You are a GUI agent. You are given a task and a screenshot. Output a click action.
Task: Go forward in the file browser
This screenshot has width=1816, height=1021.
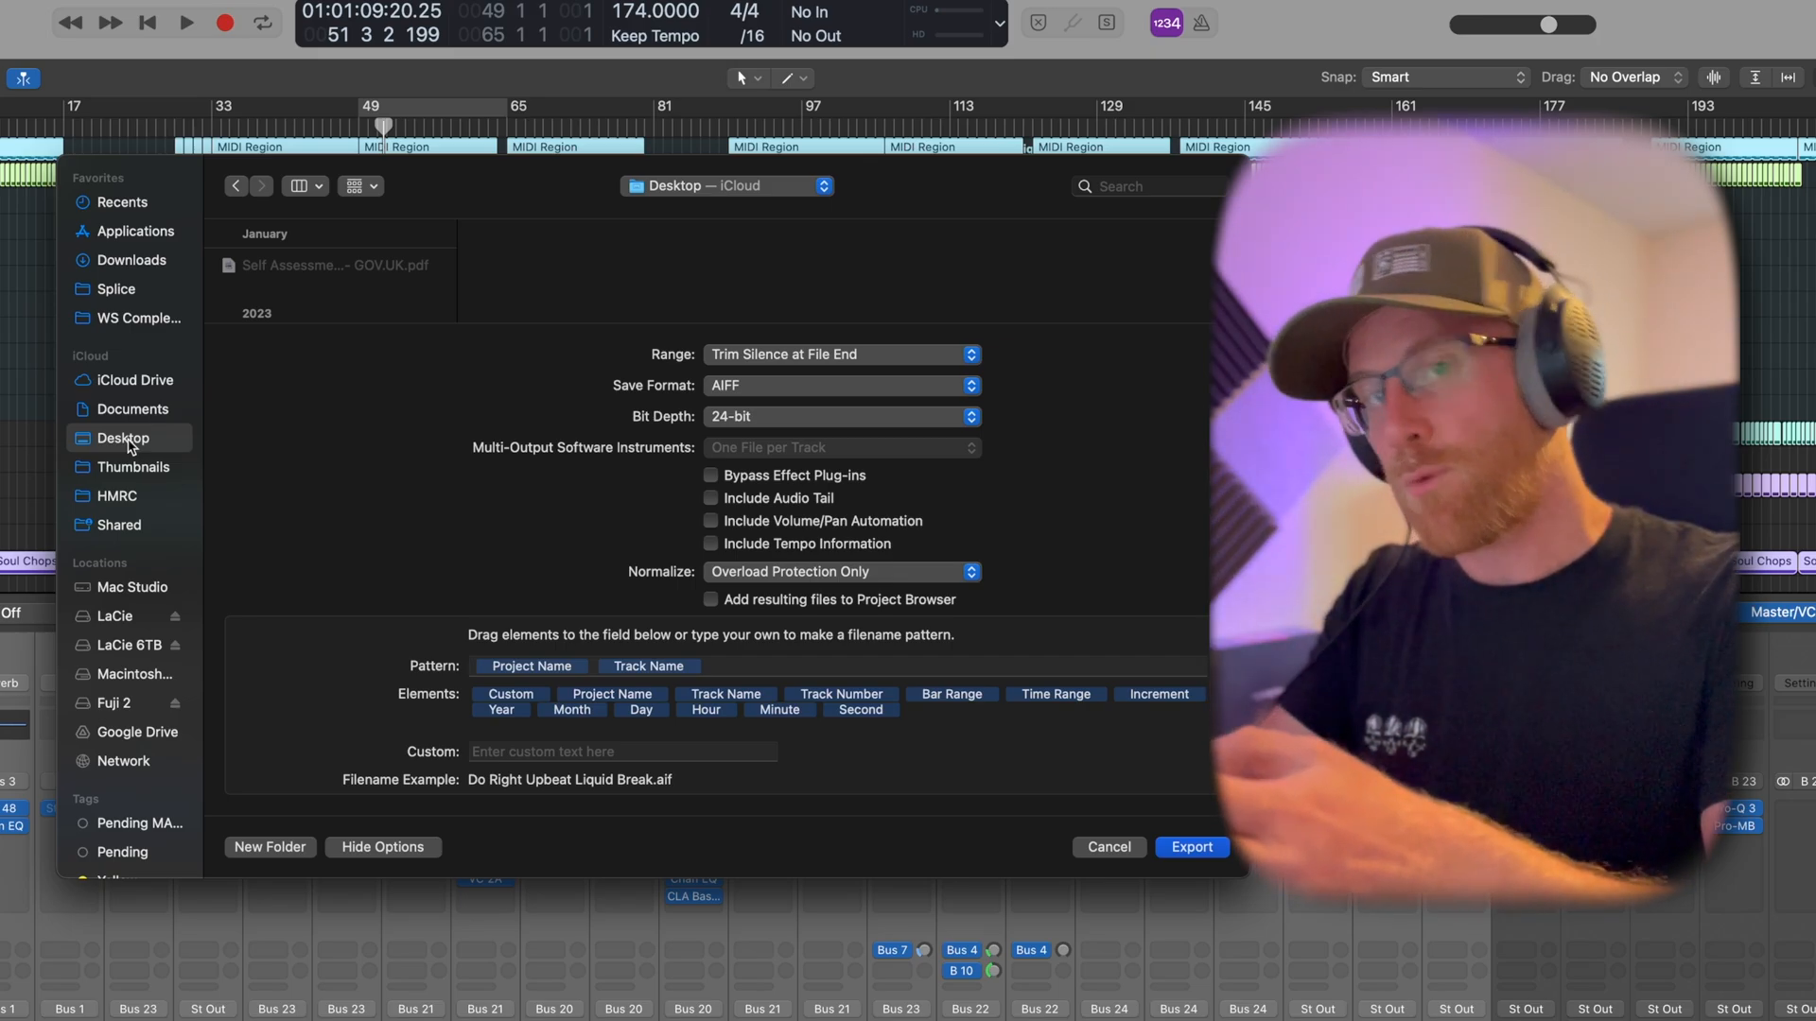(x=262, y=186)
